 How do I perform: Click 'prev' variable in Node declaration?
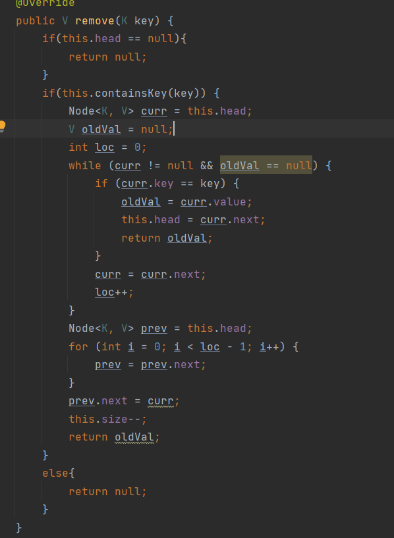coord(154,329)
